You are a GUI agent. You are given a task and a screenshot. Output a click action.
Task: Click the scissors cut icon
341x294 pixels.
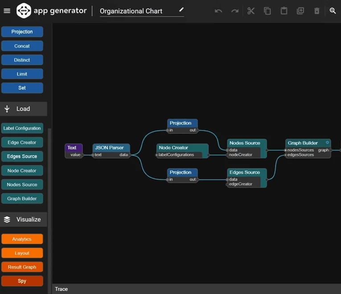click(251, 11)
